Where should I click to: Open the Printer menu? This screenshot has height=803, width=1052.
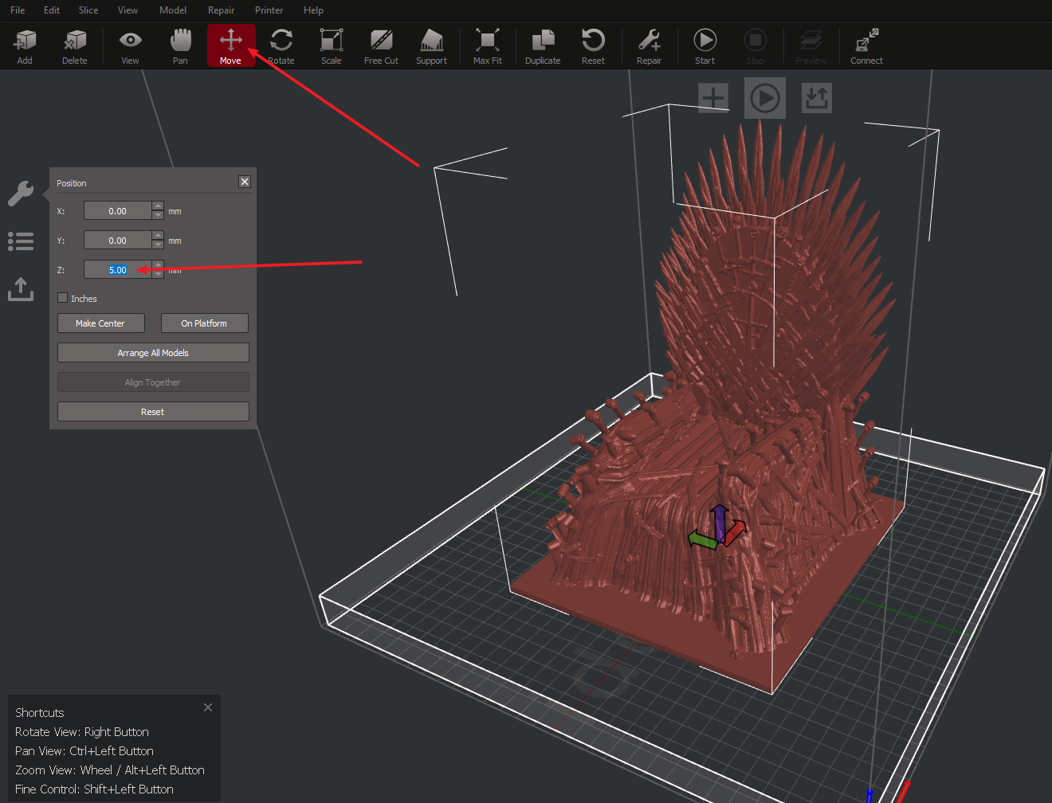pos(269,10)
